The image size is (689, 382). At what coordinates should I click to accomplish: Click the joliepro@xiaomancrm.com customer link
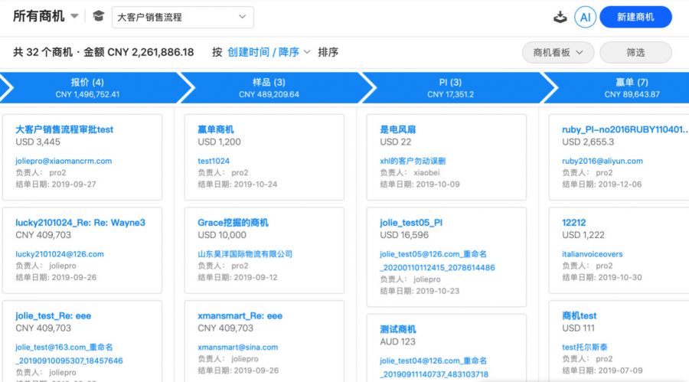click(x=64, y=161)
